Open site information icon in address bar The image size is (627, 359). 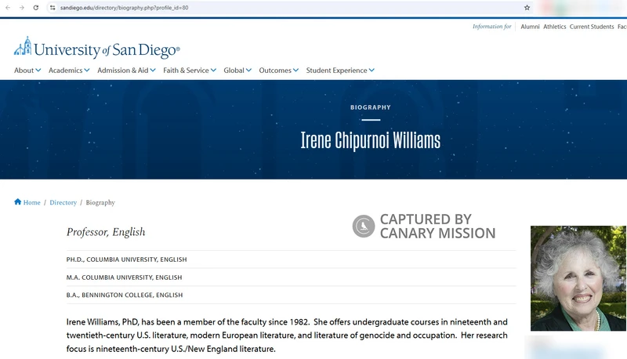(53, 8)
